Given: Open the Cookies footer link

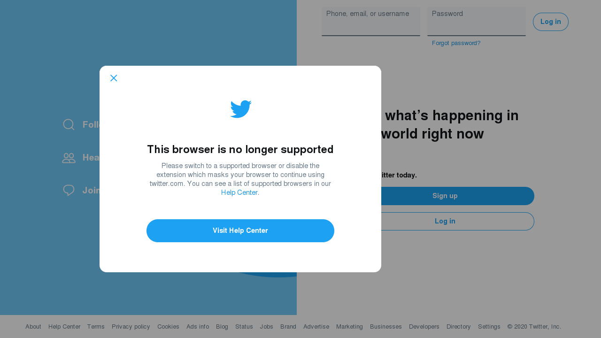Looking at the screenshot, I should pyautogui.click(x=168, y=327).
